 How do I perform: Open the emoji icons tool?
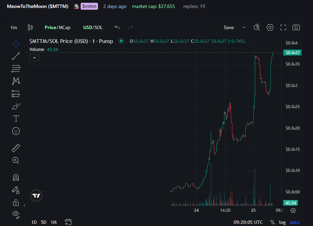point(16,131)
